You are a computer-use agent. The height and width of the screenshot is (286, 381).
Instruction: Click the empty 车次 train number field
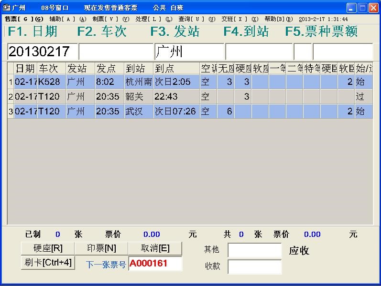[x=116, y=51]
